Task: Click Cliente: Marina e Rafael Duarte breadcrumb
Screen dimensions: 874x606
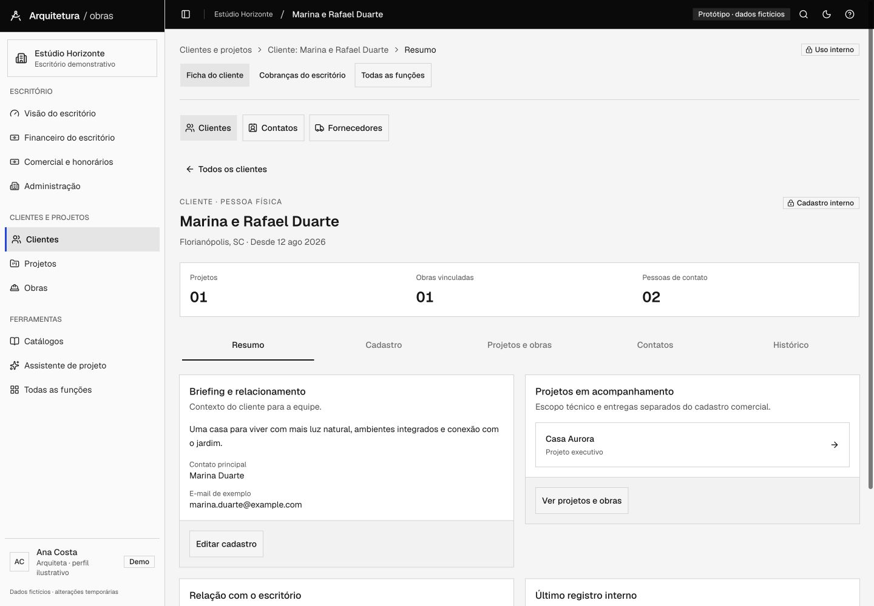Action: click(x=328, y=50)
